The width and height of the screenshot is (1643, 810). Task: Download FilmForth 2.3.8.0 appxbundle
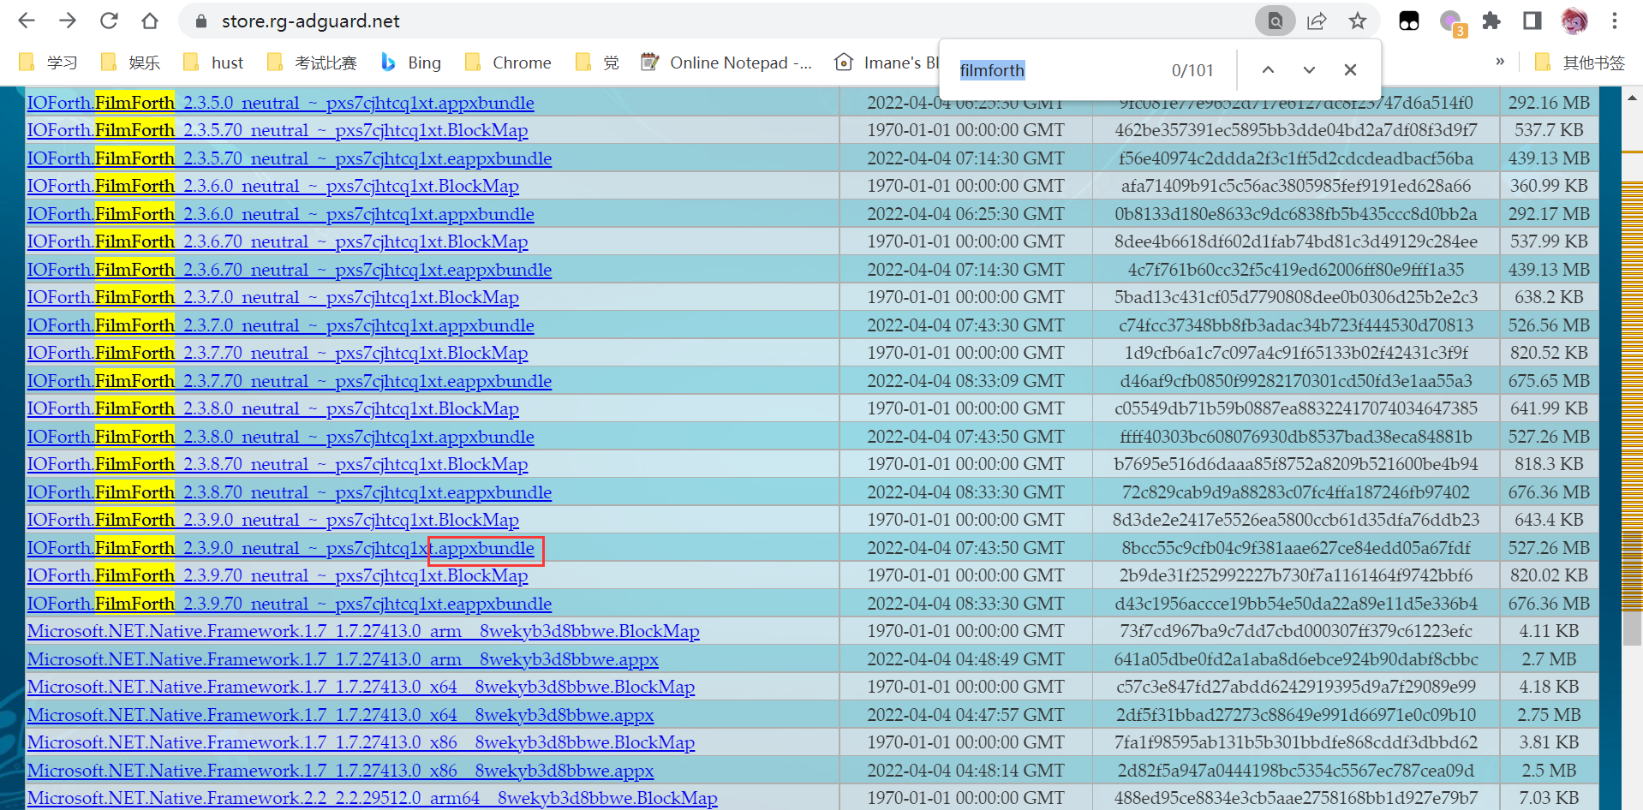281,437
